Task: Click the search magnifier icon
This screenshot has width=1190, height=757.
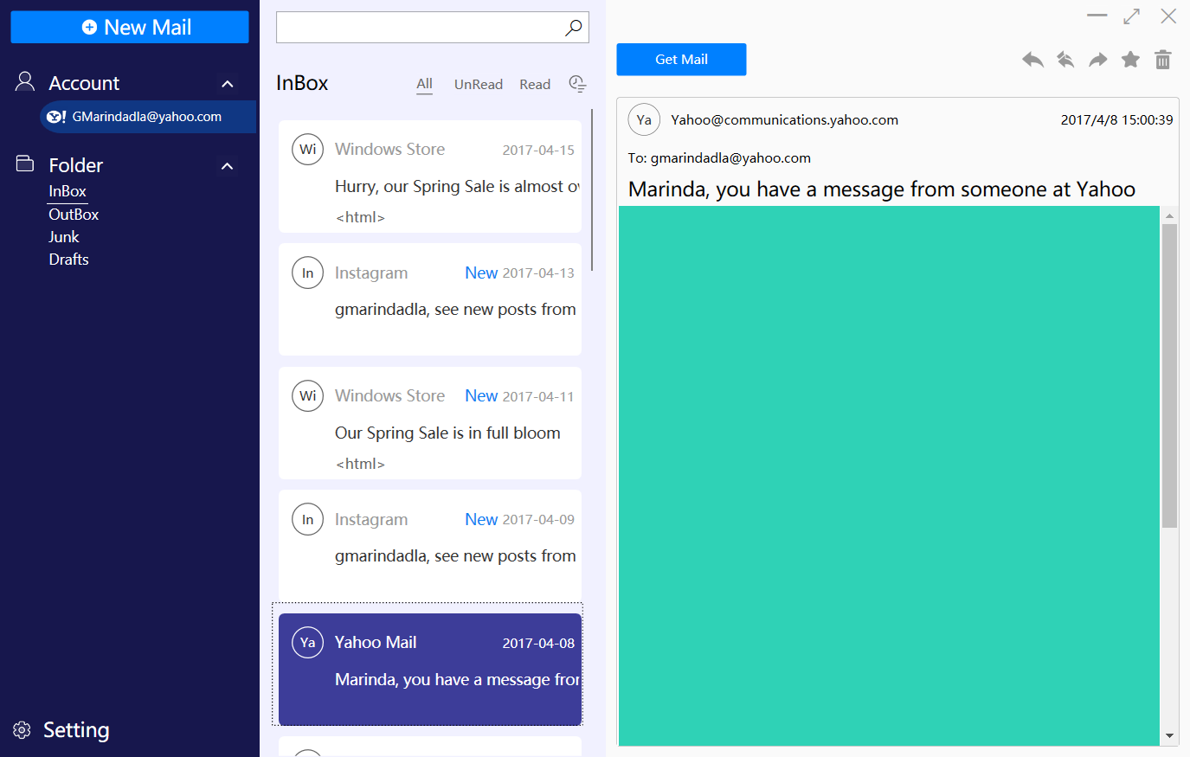Action: pos(573,28)
